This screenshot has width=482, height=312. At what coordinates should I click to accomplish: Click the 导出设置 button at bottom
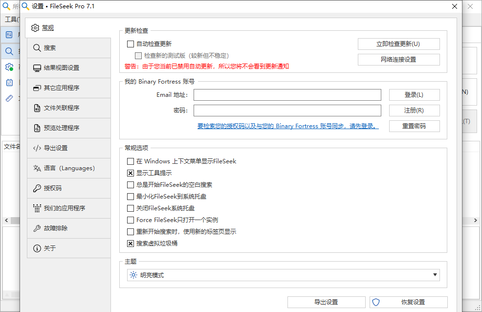(327, 302)
